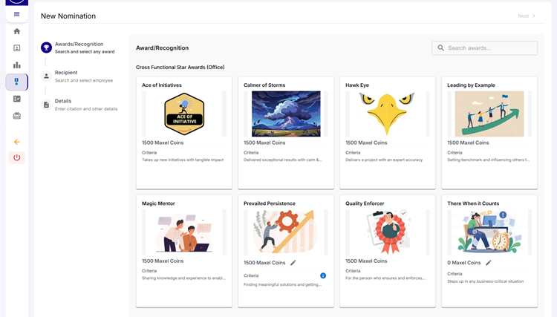Screen dimensions: 557x317
Task: Edit coins pencil on Prevailed Persistence card
Action: click(293, 263)
